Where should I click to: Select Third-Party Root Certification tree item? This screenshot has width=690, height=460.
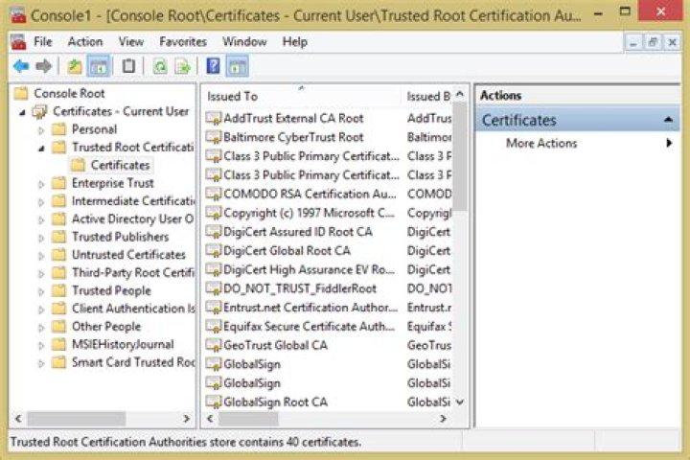133,273
